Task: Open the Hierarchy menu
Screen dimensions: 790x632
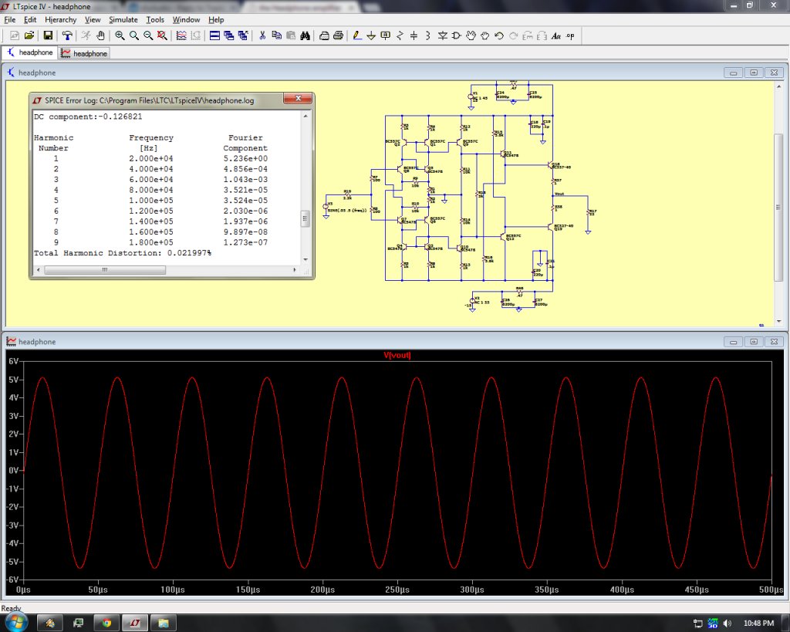Action: [60, 19]
